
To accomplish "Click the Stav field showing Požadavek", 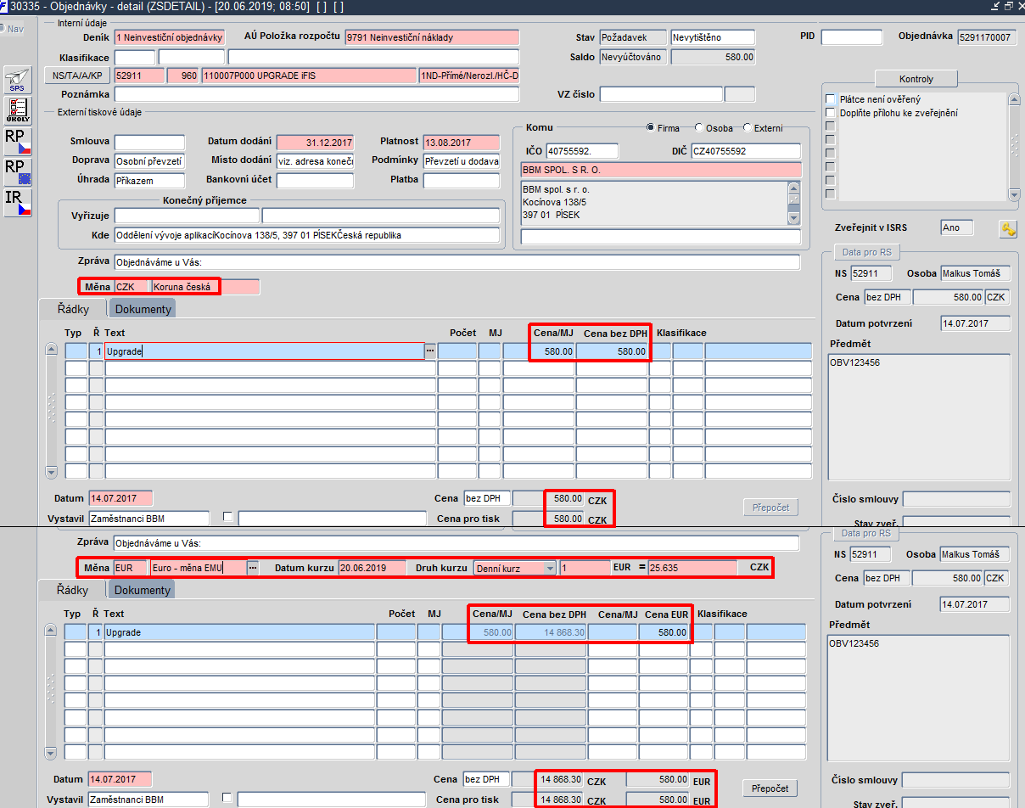I will click(x=633, y=37).
